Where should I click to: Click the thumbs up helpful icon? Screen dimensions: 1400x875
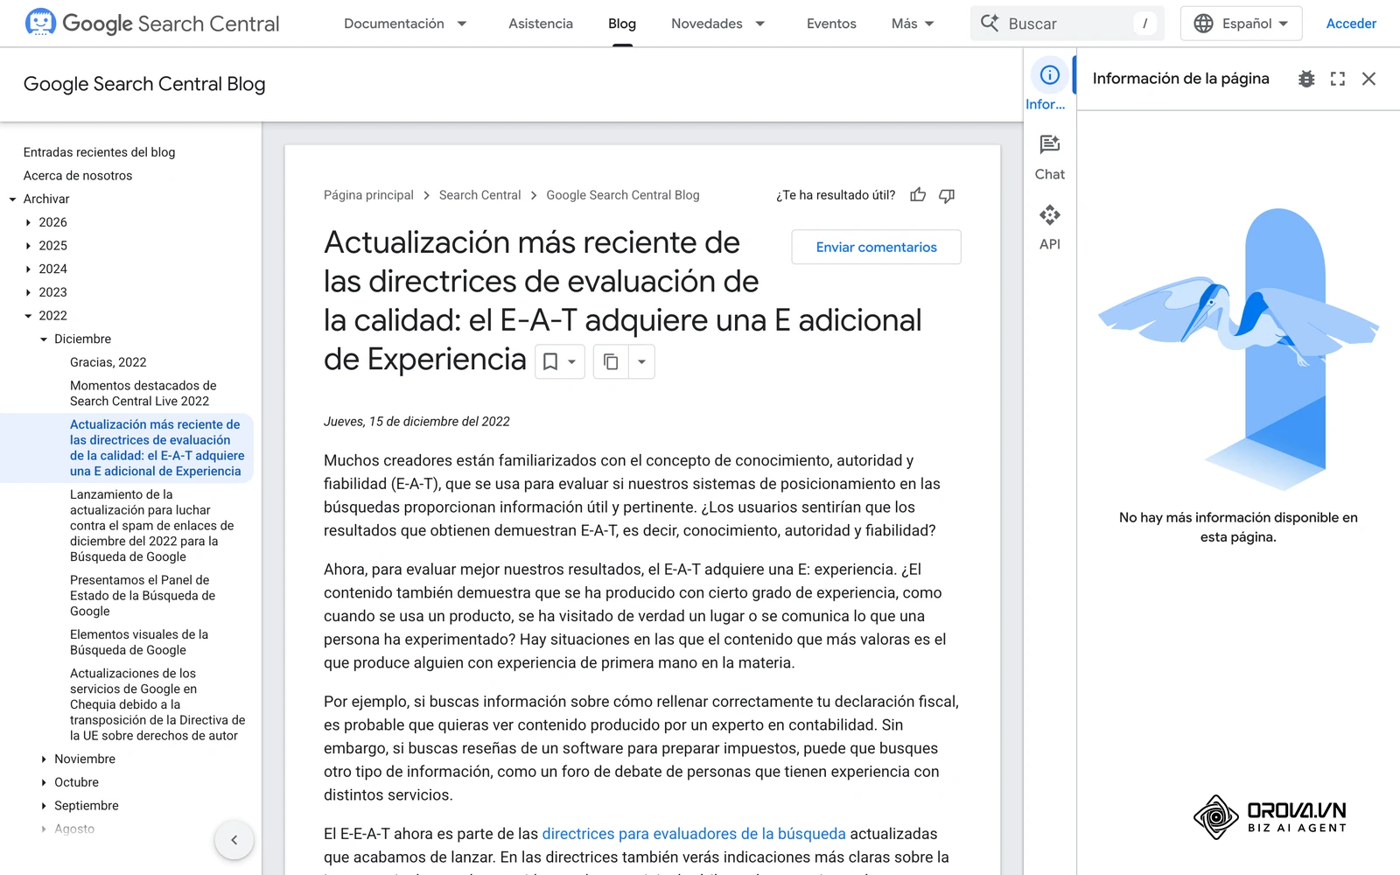point(918,195)
